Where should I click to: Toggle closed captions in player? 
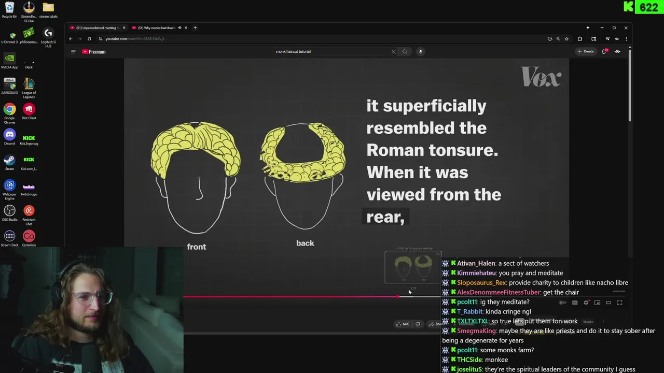(x=575, y=303)
